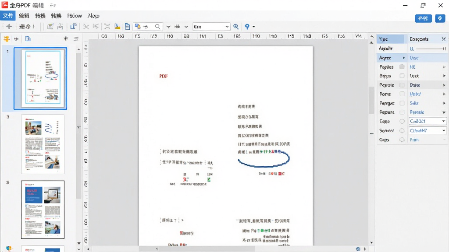
Task: Switch to the Eassgents tab
Action: (x=419, y=39)
